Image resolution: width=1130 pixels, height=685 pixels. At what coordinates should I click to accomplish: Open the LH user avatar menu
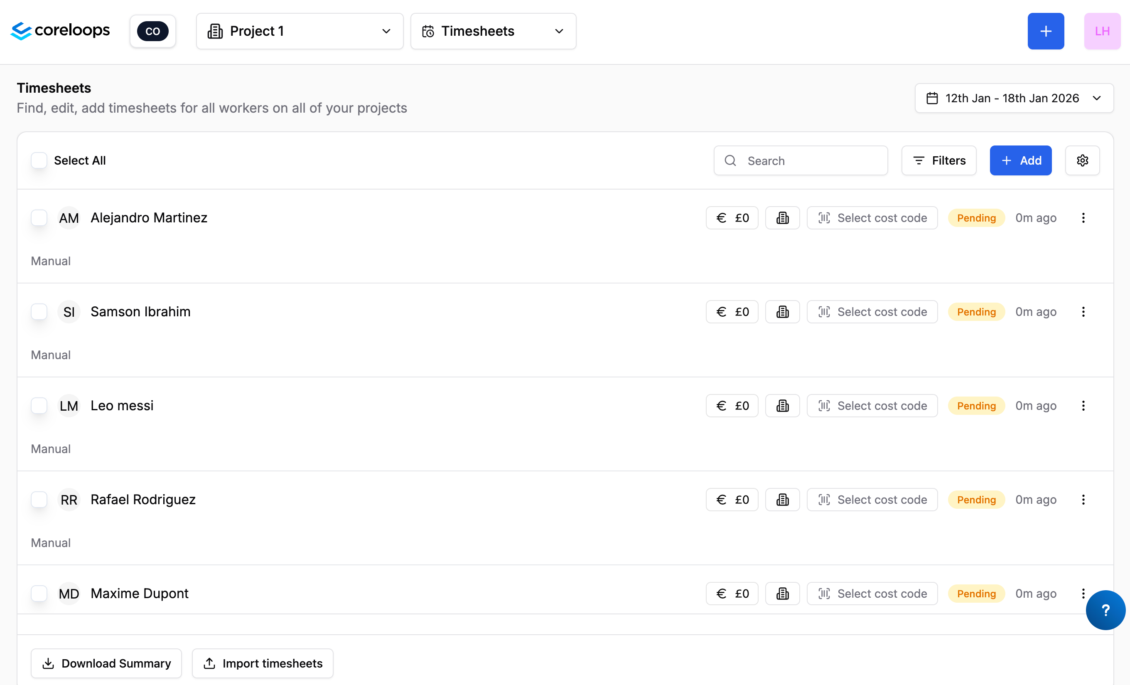tap(1102, 31)
